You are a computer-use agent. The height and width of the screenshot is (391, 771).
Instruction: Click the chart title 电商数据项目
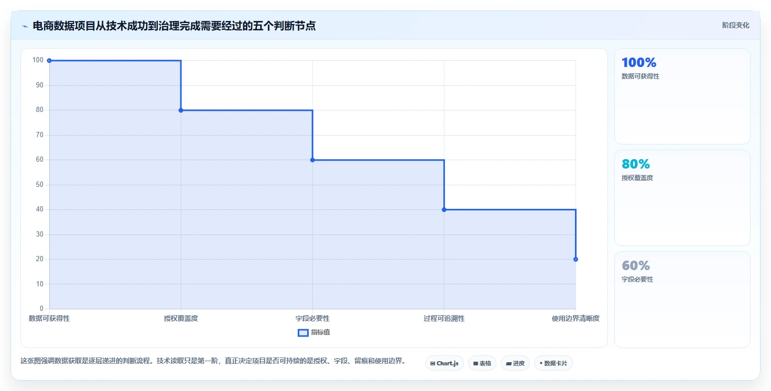click(x=174, y=26)
